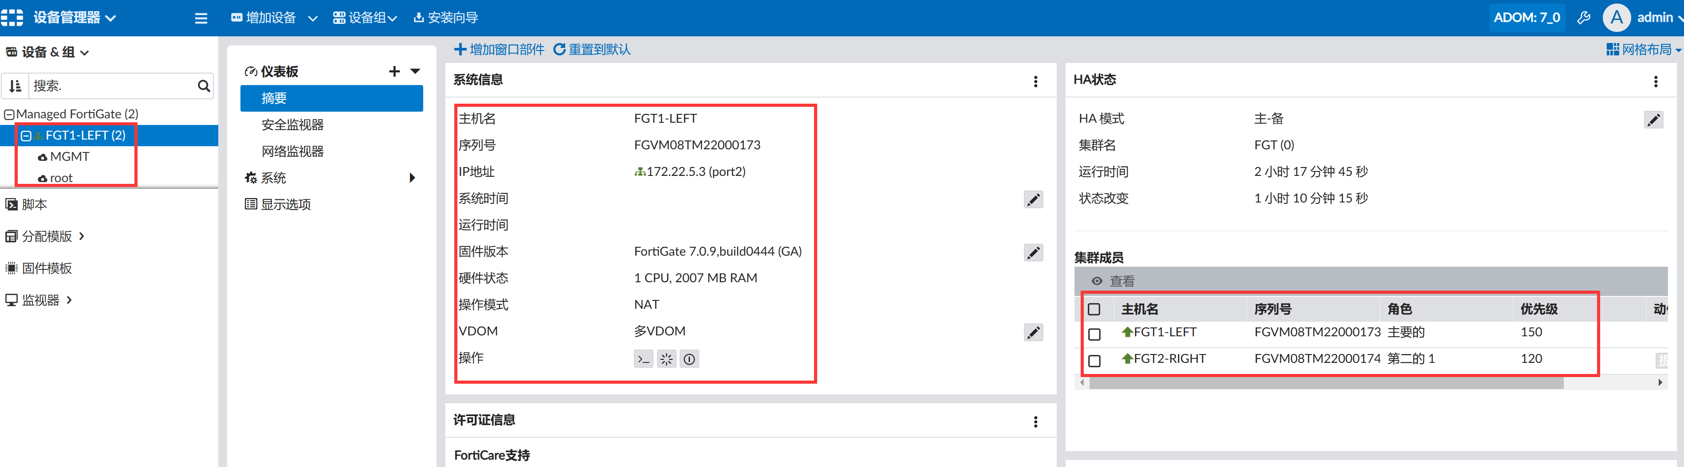The width and height of the screenshot is (1684, 467).
Task: Click the Add Widget button
Action: coord(499,50)
